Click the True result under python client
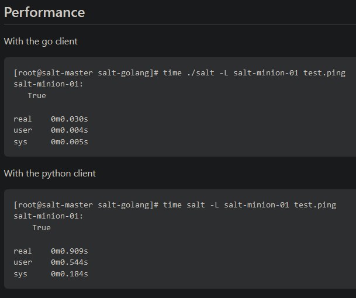This screenshot has width=356, height=298. point(42,228)
